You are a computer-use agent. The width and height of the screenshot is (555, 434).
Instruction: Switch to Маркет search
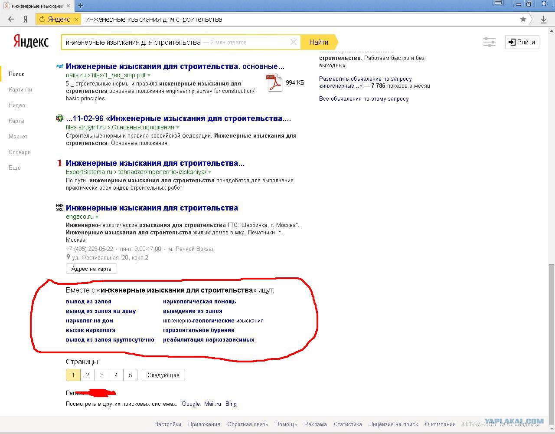click(18, 136)
